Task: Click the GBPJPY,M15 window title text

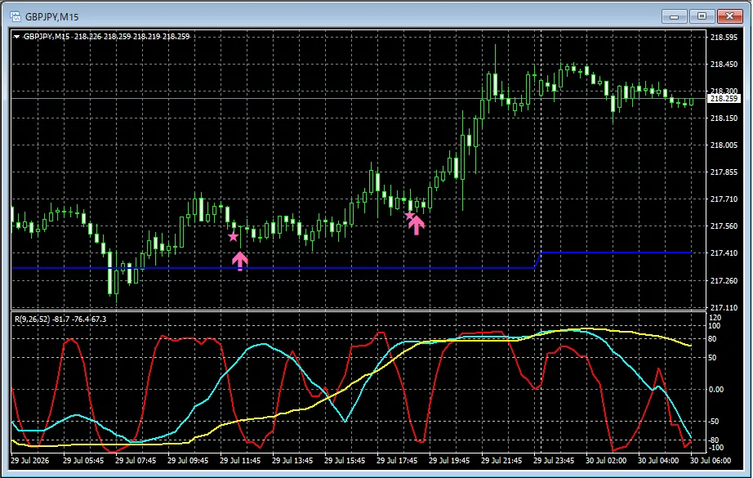Action: click(52, 17)
